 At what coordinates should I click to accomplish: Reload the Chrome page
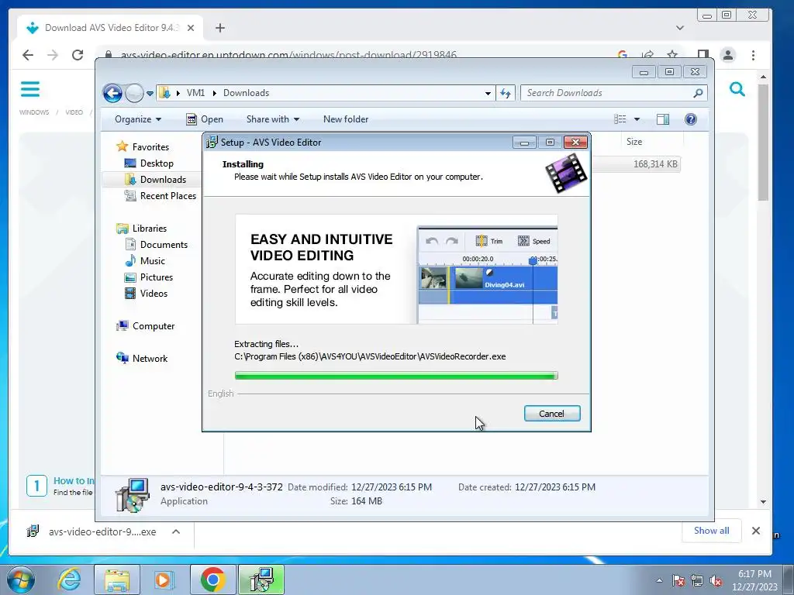tap(78, 55)
